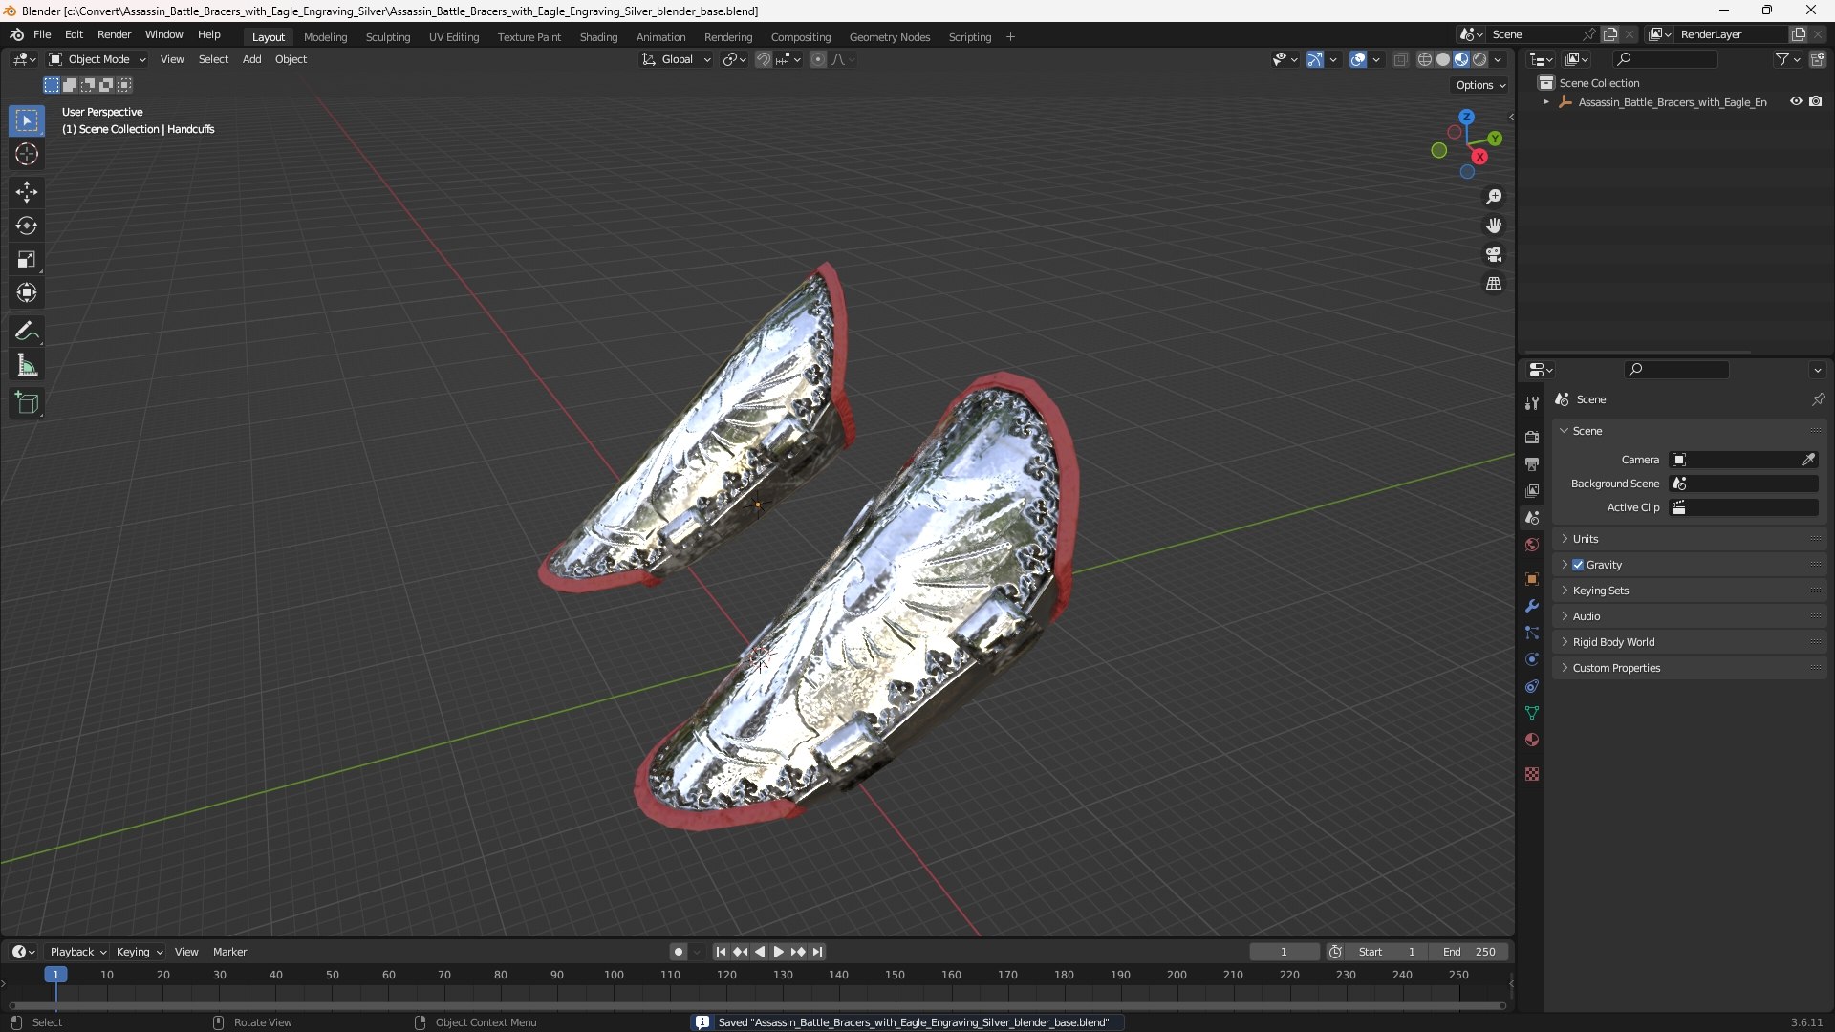
Task: Select the Measure tool
Action: [27, 365]
